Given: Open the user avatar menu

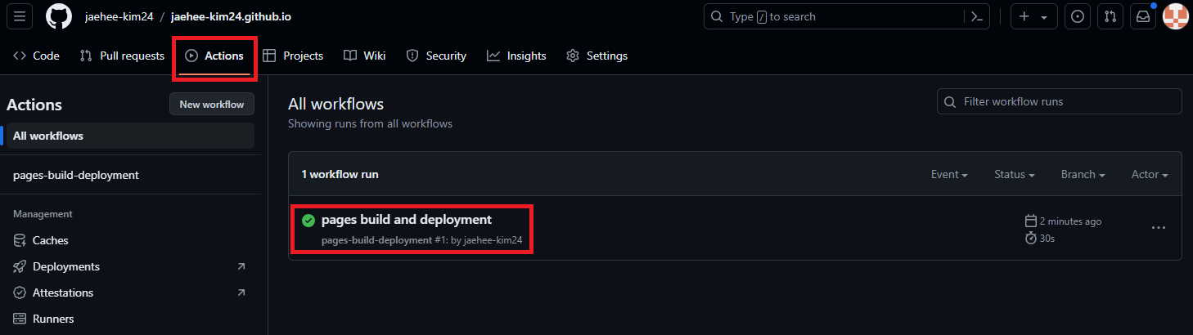Looking at the screenshot, I should [1175, 16].
